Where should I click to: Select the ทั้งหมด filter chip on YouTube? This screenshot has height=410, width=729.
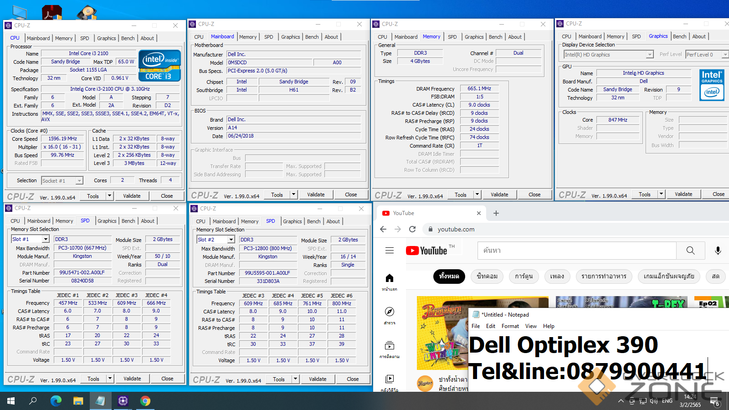click(x=449, y=276)
